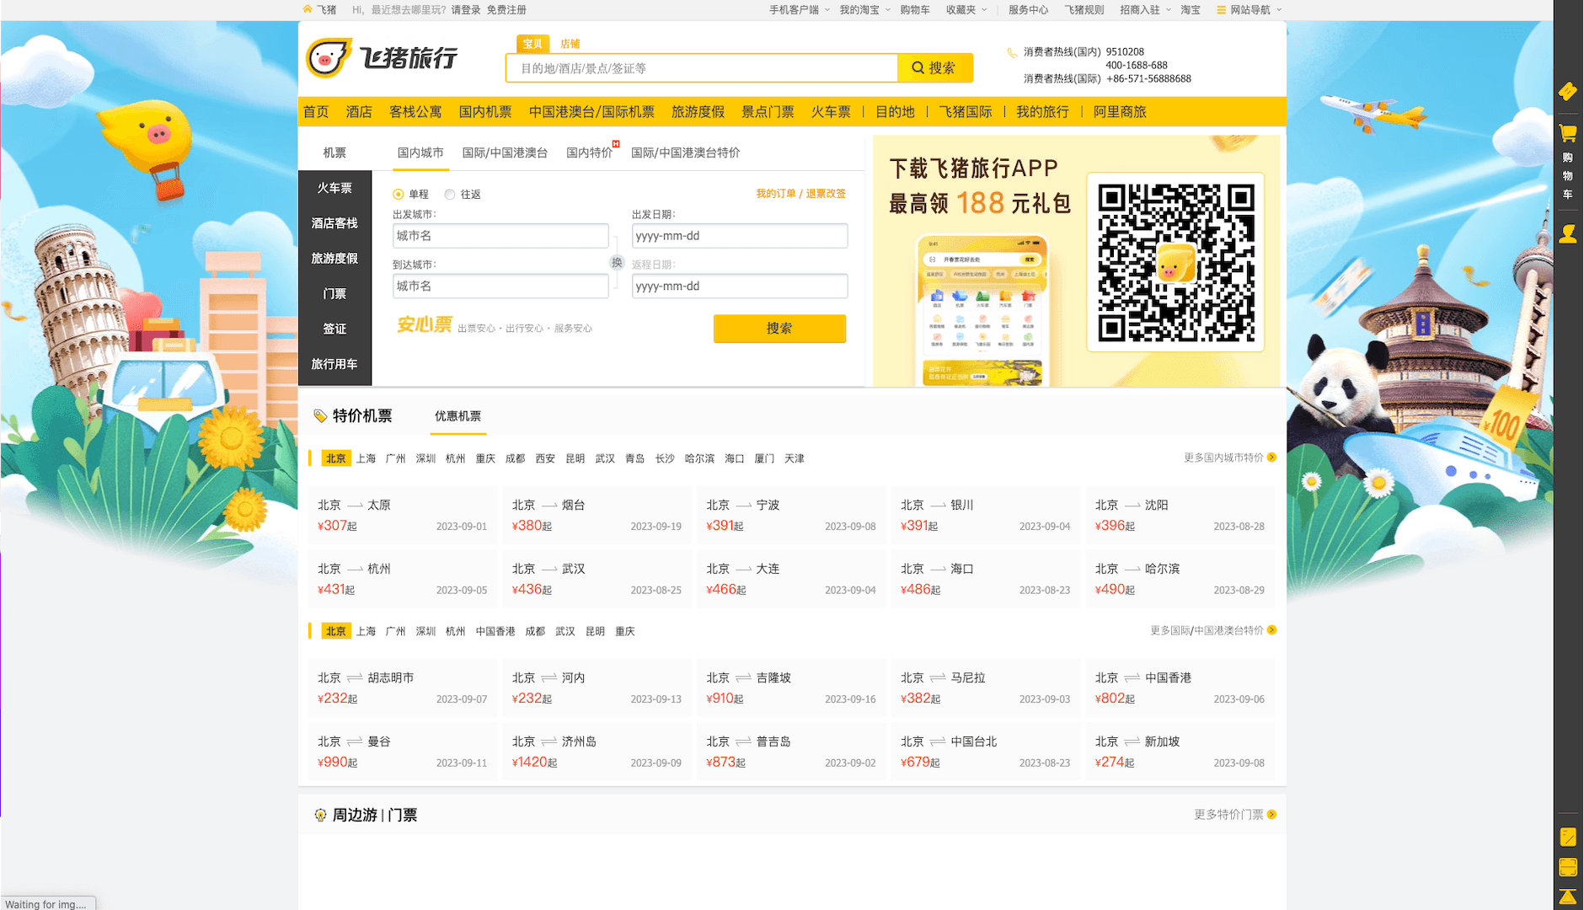The width and height of the screenshot is (1584, 910).
Task: Click the yellow 搜索 flight search button
Action: (779, 329)
